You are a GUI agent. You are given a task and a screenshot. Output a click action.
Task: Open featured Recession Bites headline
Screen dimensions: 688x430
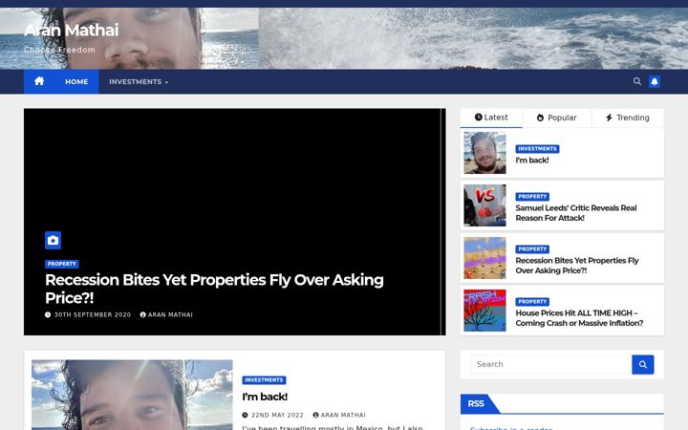[214, 289]
